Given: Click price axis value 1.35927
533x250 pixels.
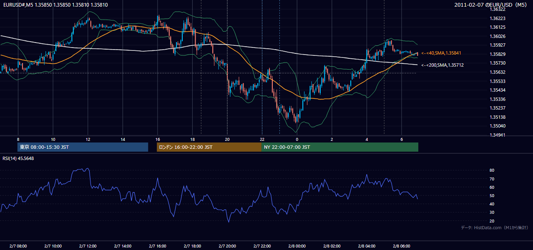Looking at the screenshot, I should point(498,45).
